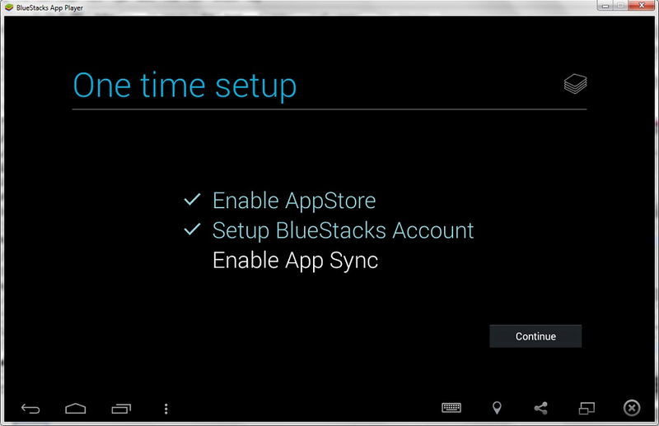Click the circled X exit icon
Image resolution: width=659 pixels, height=426 pixels.
(632, 408)
